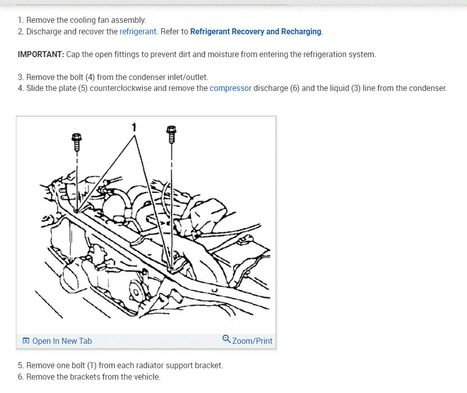Click step 3 Remove the bolt text
This screenshot has width=467, height=393.
[x=113, y=77]
